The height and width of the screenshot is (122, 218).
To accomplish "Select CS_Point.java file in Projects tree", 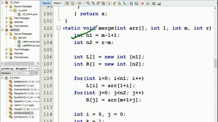I will [30, 14].
